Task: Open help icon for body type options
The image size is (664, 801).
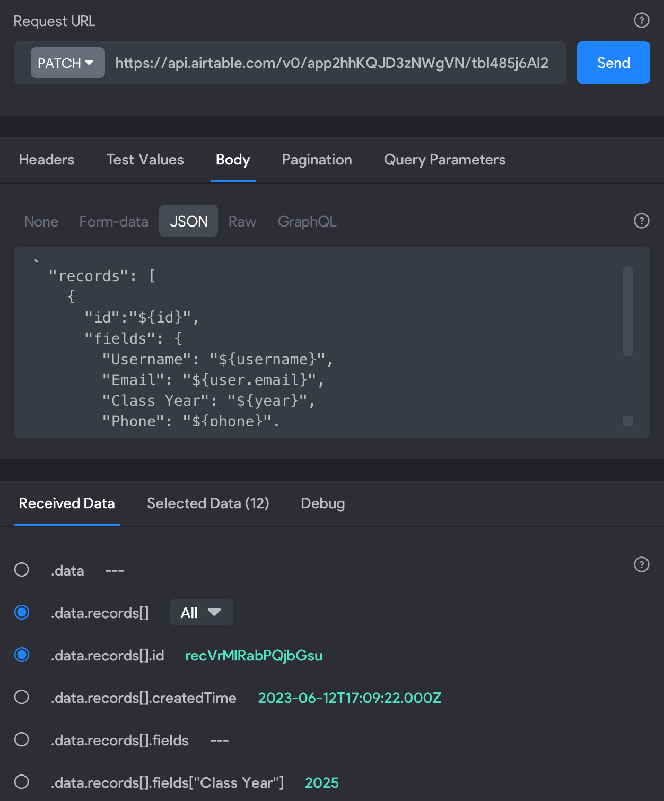Action: 642,221
